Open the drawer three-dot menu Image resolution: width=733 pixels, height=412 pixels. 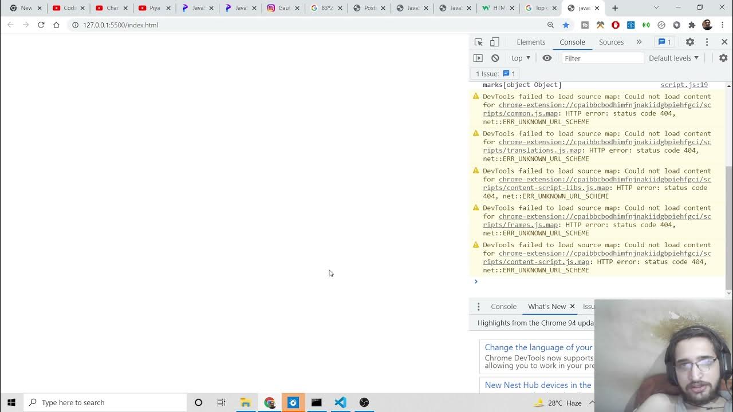pyautogui.click(x=479, y=307)
